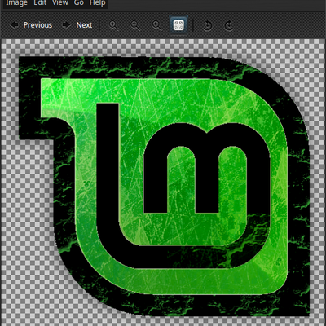Go to the Previous image

pos(31,25)
